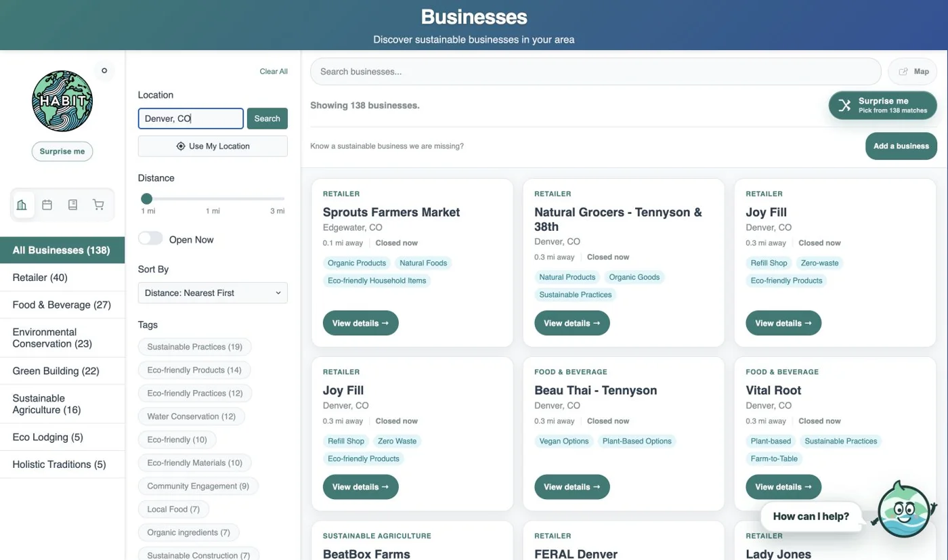This screenshot has height=560, width=948.
Task: Click Natural Products tag
Action: (567, 277)
